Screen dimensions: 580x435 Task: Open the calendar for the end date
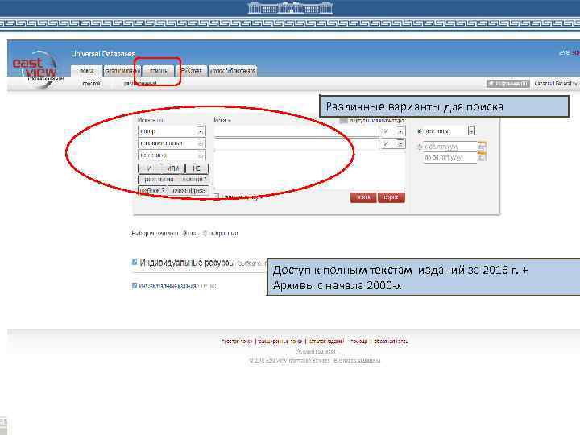point(482,157)
